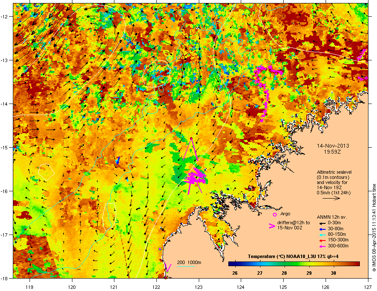Viewport: 377px width, 291px height.
Task: Click the latitude axis label '-18'
Action: click(x=5, y=278)
